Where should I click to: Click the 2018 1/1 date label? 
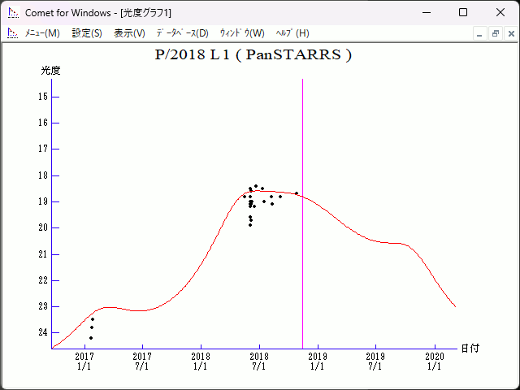pos(201,362)
